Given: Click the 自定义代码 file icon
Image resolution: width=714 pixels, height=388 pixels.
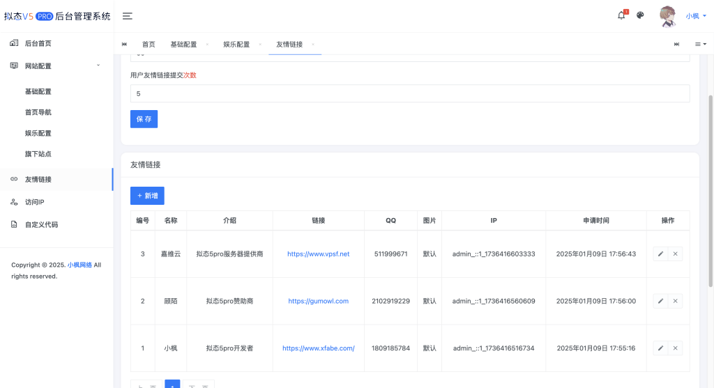Looking at the screenshot, I should point(14,224).
